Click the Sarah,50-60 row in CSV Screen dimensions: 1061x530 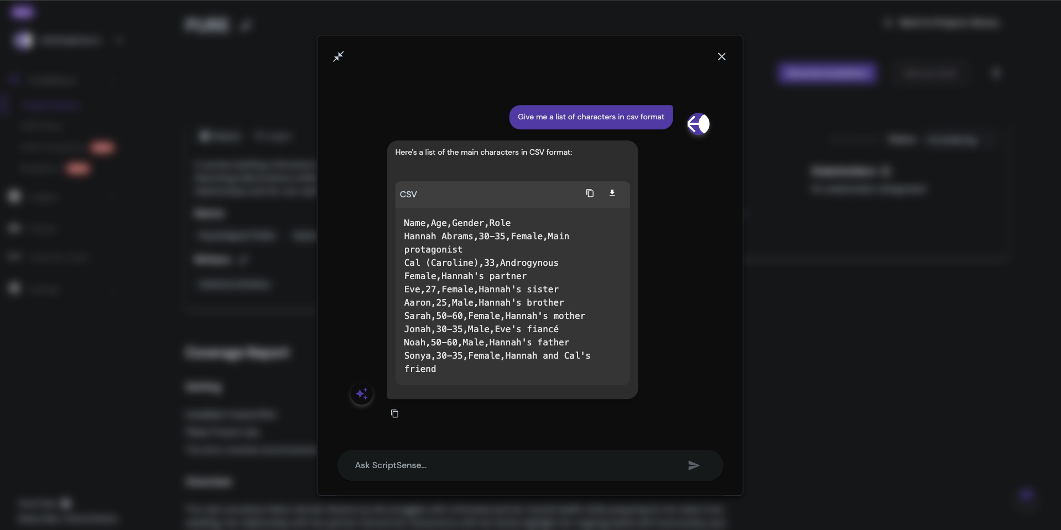[x=495, y=316]
